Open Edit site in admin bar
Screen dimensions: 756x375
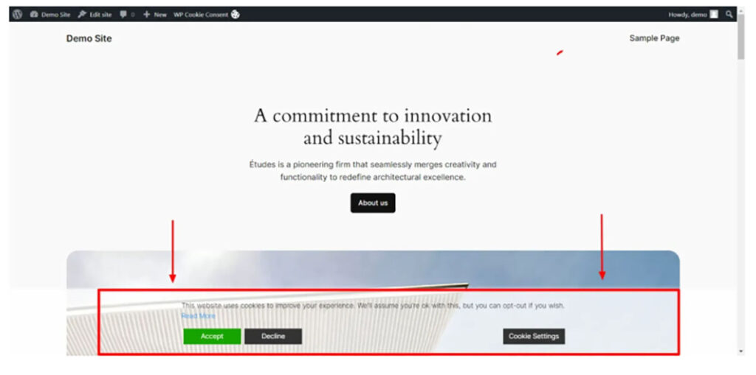point(94,15)
